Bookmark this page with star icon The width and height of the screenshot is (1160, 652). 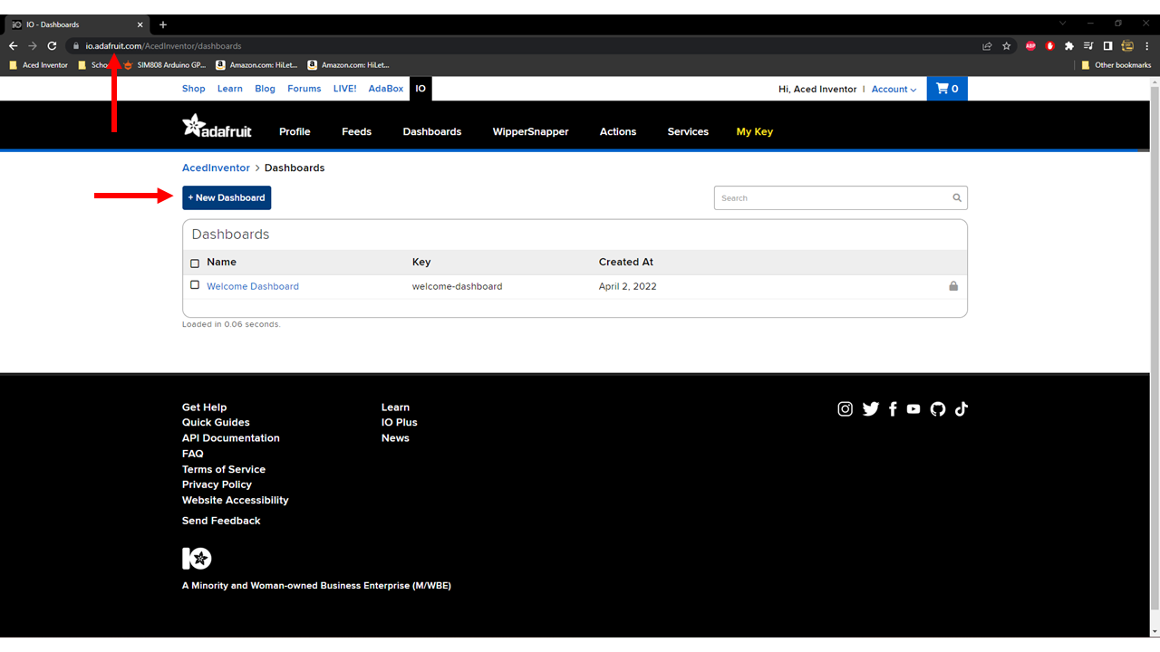1007,46
